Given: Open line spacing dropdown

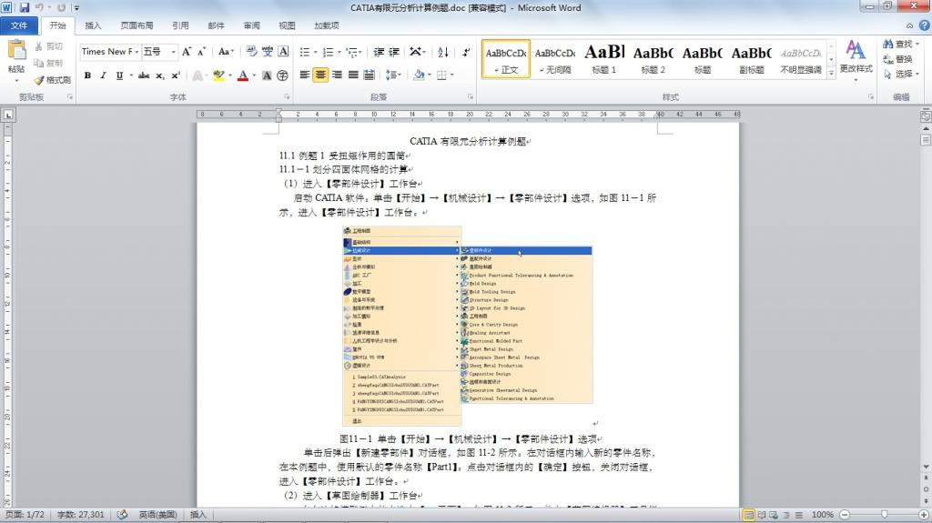Looking at the screenshot, I should click(393, 75).
